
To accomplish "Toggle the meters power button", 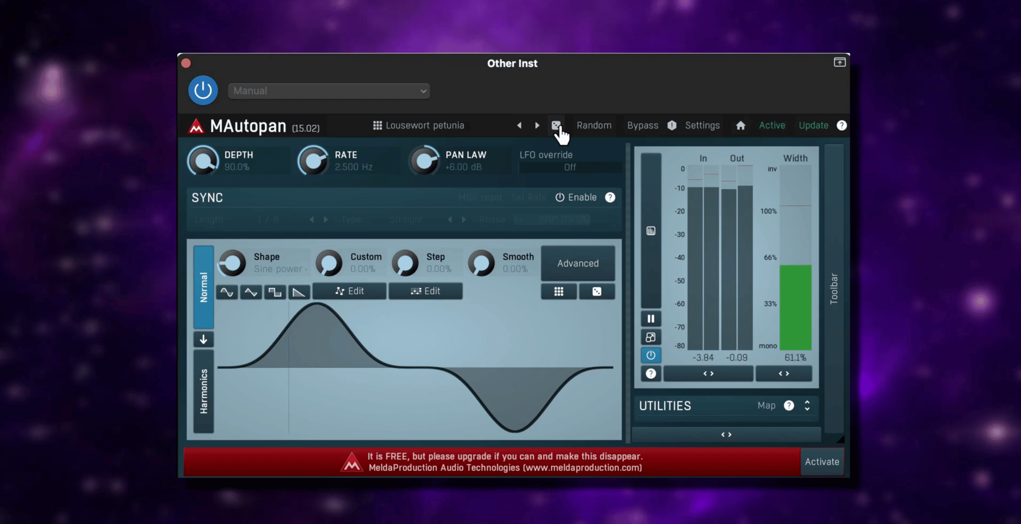I will pos(651,355).
